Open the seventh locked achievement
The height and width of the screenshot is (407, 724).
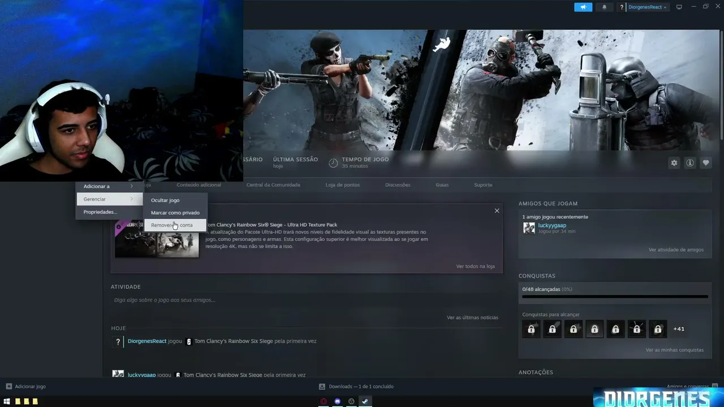tap(658, 329)
